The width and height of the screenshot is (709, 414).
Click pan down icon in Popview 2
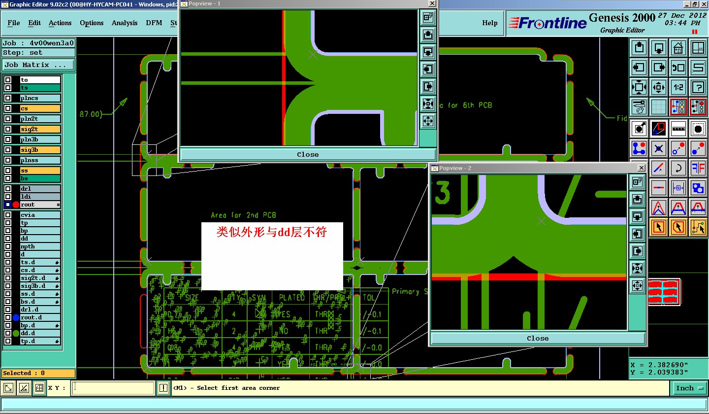[x=637, y=217]
